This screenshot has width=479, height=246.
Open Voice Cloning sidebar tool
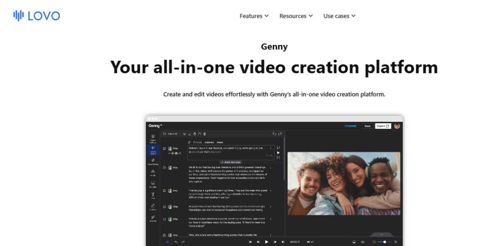click(153, 162)
